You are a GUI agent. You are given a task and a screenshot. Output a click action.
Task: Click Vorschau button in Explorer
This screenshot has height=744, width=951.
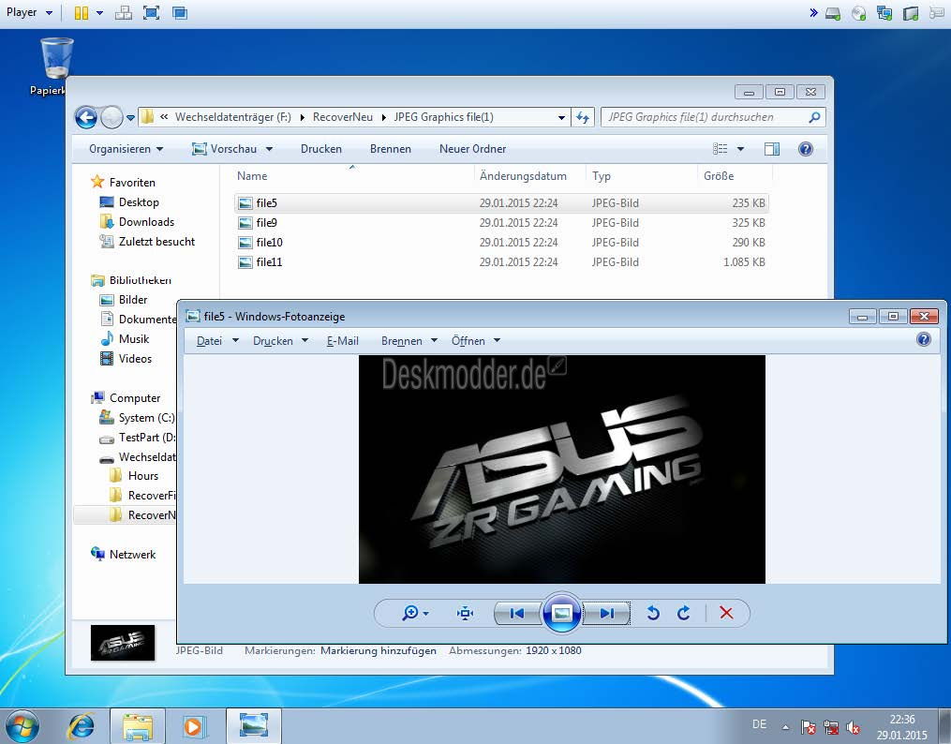[x=225, y=149]
